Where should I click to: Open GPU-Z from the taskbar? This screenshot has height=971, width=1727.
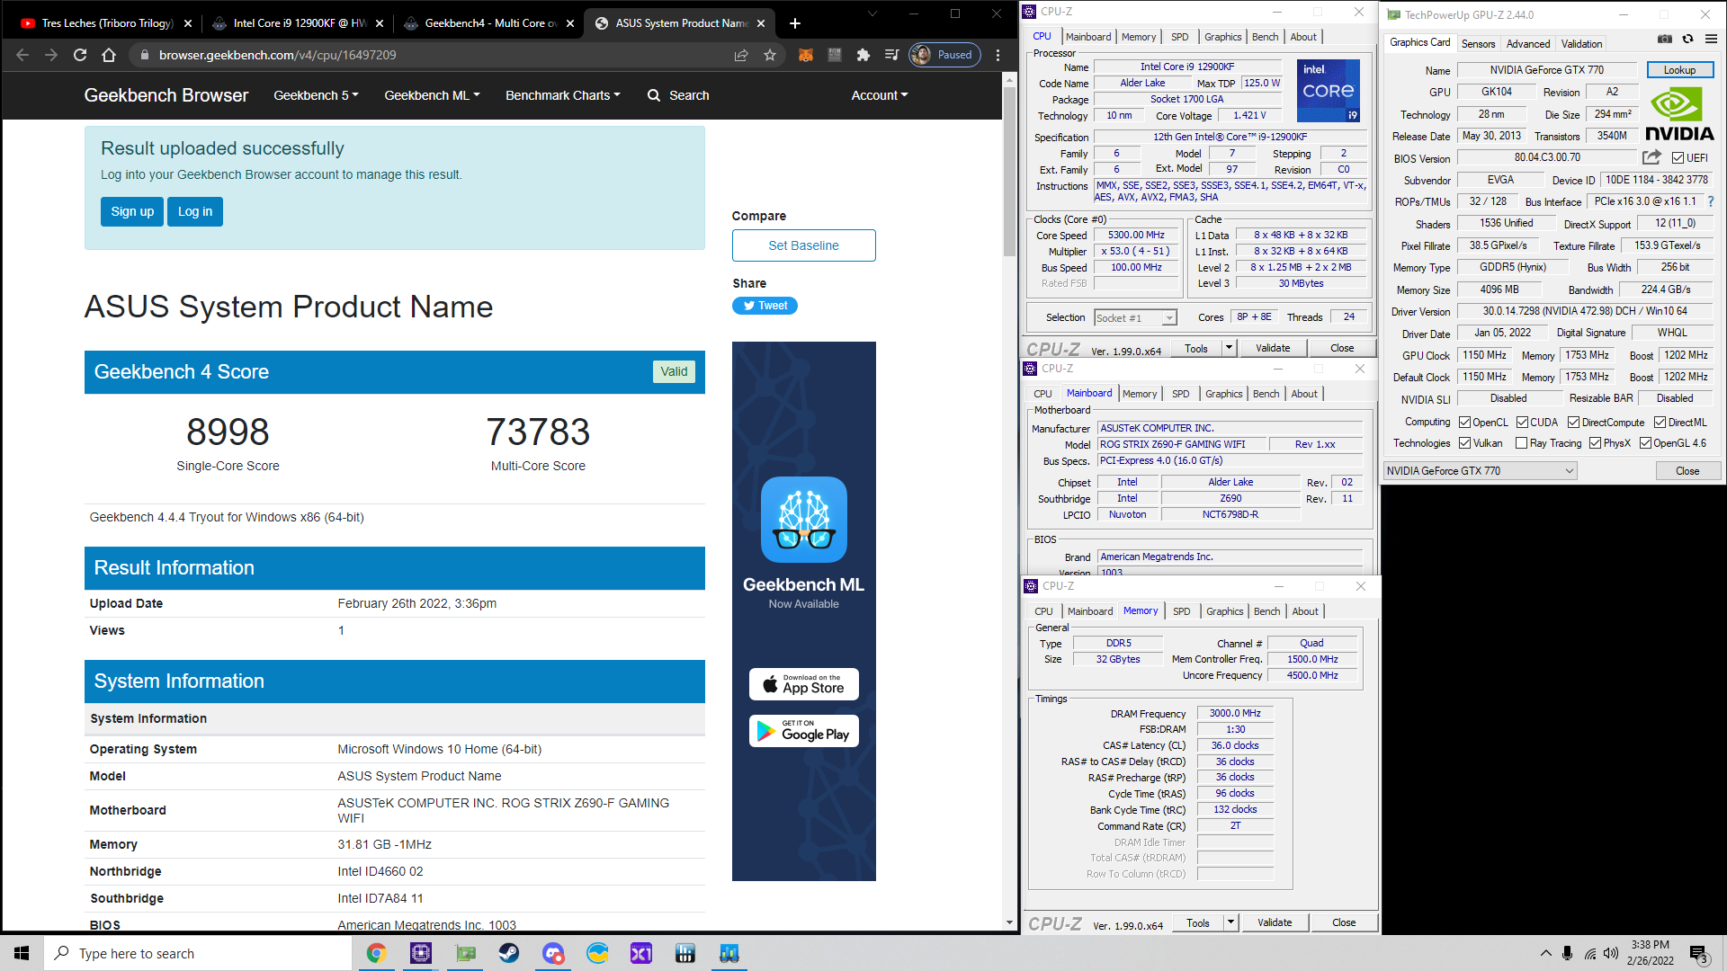pyautogui.click(x=465, y=953)
